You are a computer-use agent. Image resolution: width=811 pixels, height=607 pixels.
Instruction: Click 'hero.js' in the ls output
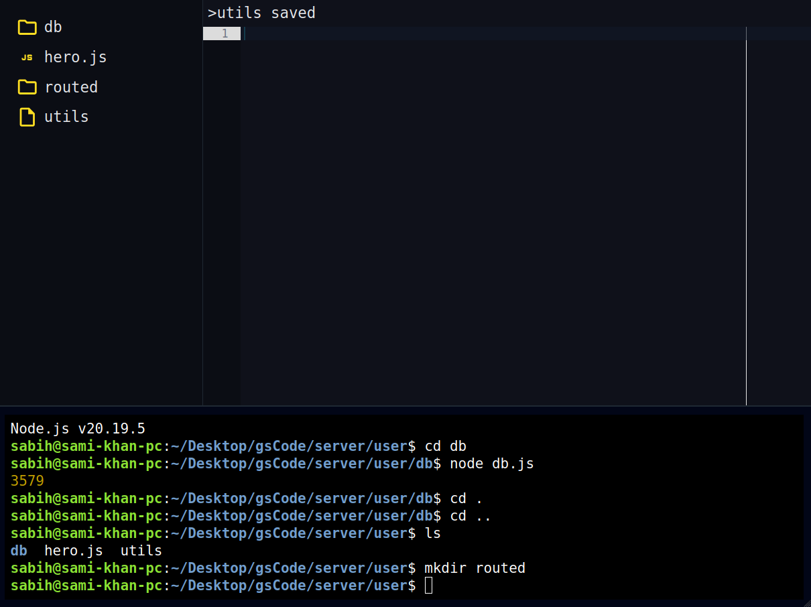74,551
